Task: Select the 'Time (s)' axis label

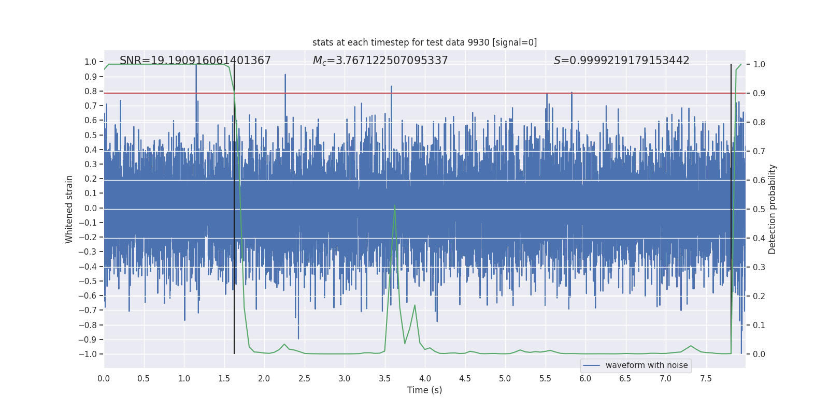Action: point(425,390)
